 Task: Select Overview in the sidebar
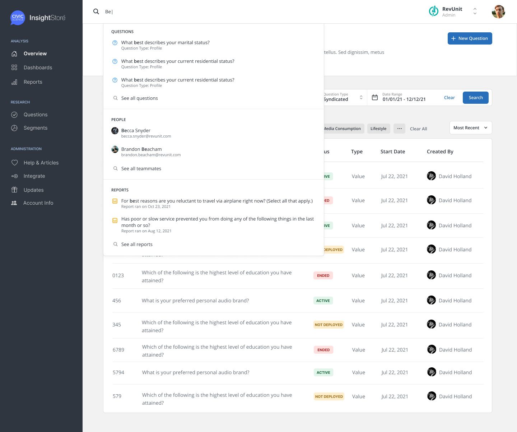35,54
